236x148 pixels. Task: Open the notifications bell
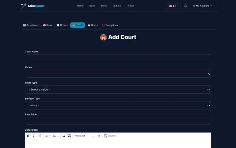(x=185, y=6)
